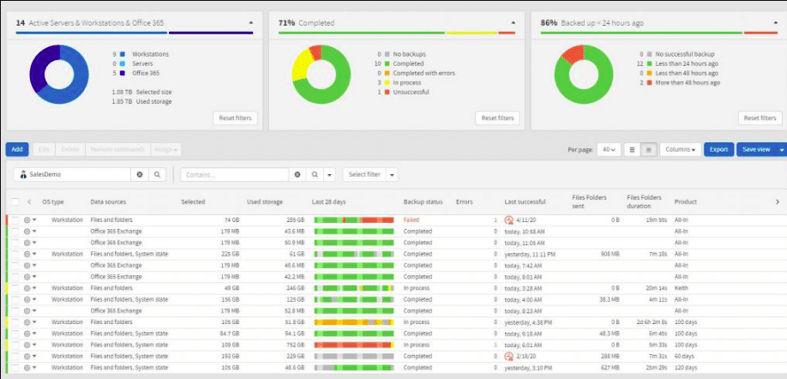This screenshot has width=787, height=379.
Task: Open gear menu for row using 48.6 GB
Action: coord(30,368)
